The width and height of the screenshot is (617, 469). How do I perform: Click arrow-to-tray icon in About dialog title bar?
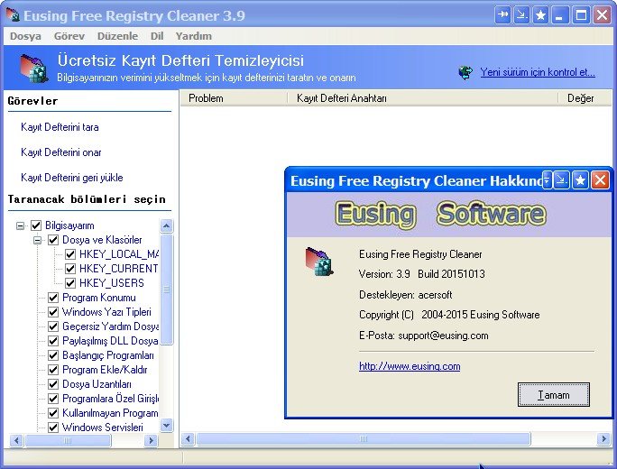561,180
